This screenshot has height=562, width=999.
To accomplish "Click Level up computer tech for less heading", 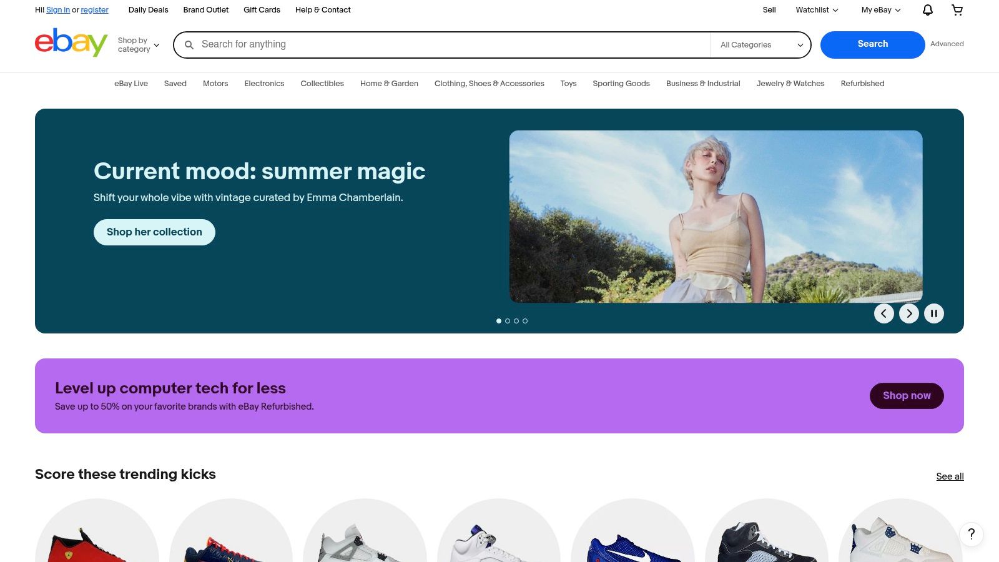I will click(x=170, y=388).
